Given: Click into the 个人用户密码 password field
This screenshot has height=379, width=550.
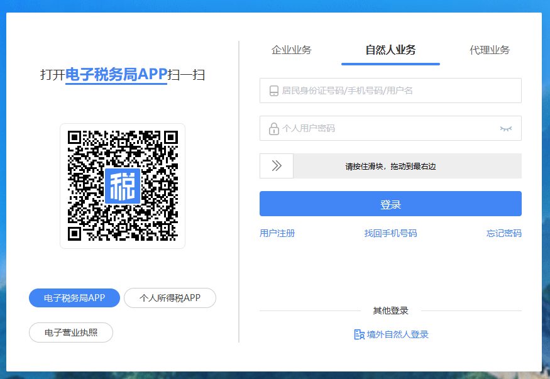Looking at the screenshot, I should [x=383, y=128].
